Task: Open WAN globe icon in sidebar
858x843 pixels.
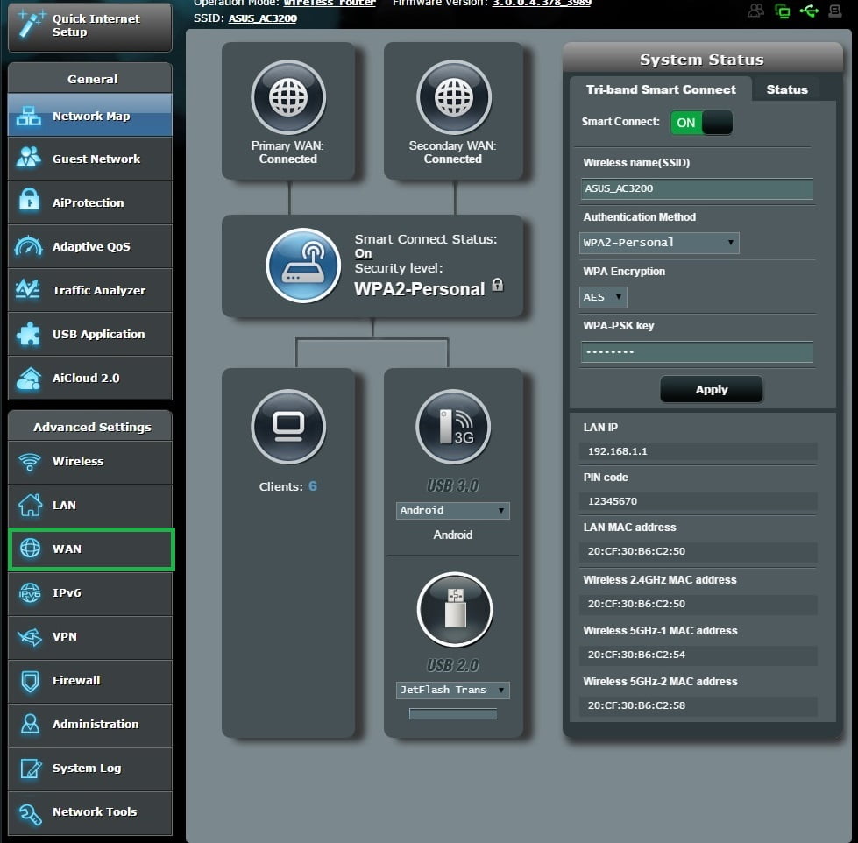Action: click(x=30, y=548)
